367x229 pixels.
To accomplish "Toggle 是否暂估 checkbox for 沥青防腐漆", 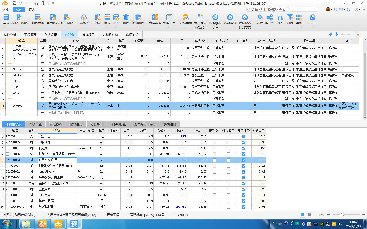I will pyautogui.click(x=214, y=172).
